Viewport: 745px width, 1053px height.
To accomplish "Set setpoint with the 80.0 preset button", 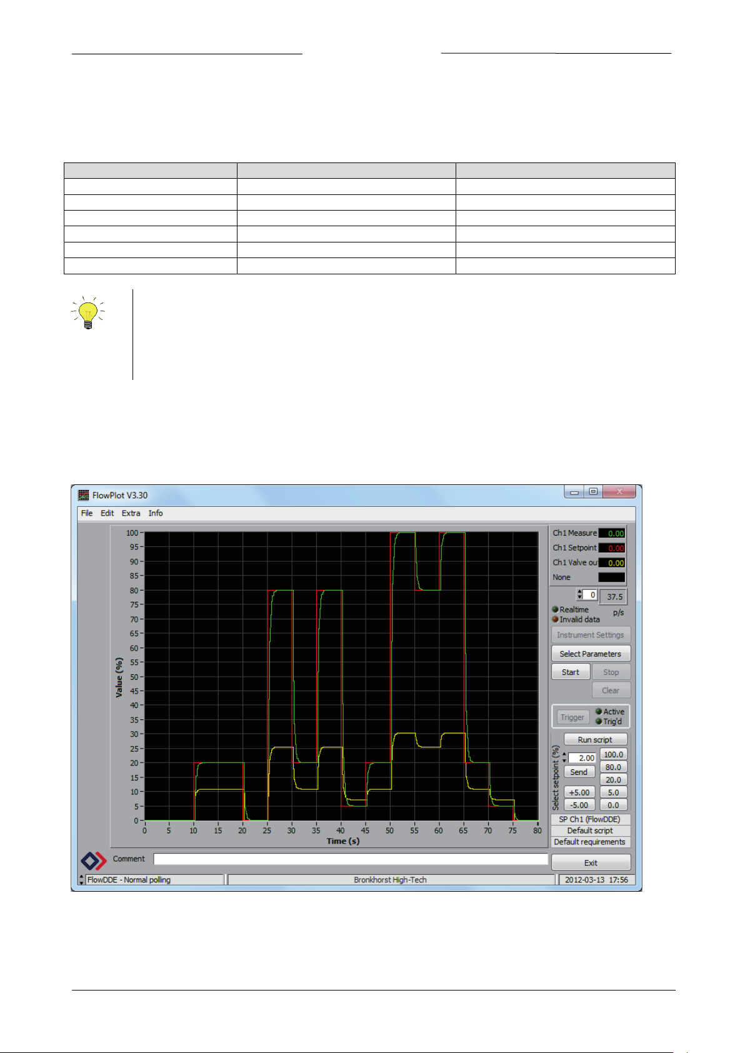I will pyautogui.click(x=614, y=767).
